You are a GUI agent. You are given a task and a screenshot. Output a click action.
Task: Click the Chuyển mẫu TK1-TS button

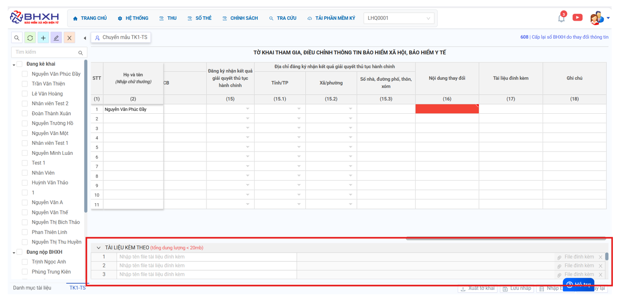(121, 37)
